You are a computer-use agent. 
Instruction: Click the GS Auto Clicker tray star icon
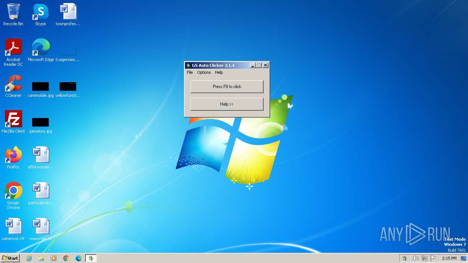405,258
